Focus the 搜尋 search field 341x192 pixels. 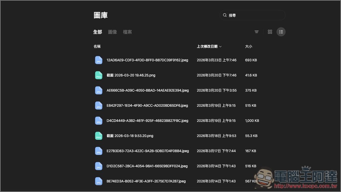[252, 15]
